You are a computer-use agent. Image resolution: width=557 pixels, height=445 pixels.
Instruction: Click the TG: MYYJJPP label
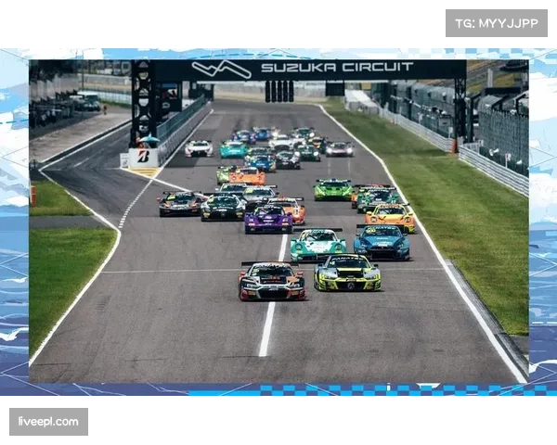[497, 22]
